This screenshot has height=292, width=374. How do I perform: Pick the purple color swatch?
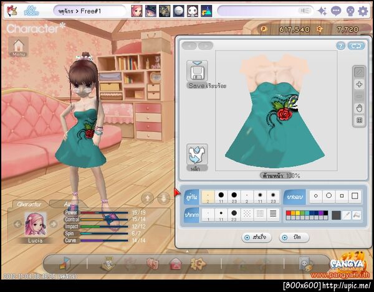point(321,213)
